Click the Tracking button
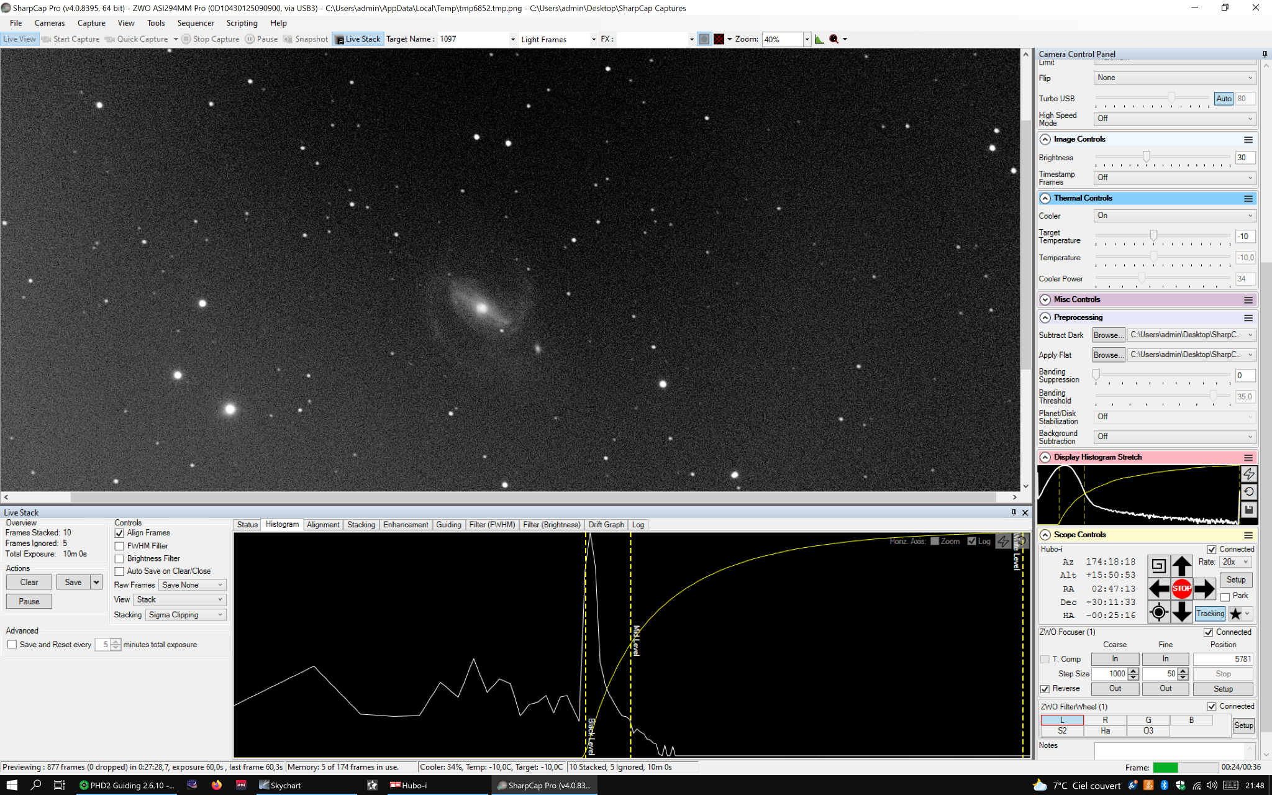The image size is (1272, 795). (1210, 613)
